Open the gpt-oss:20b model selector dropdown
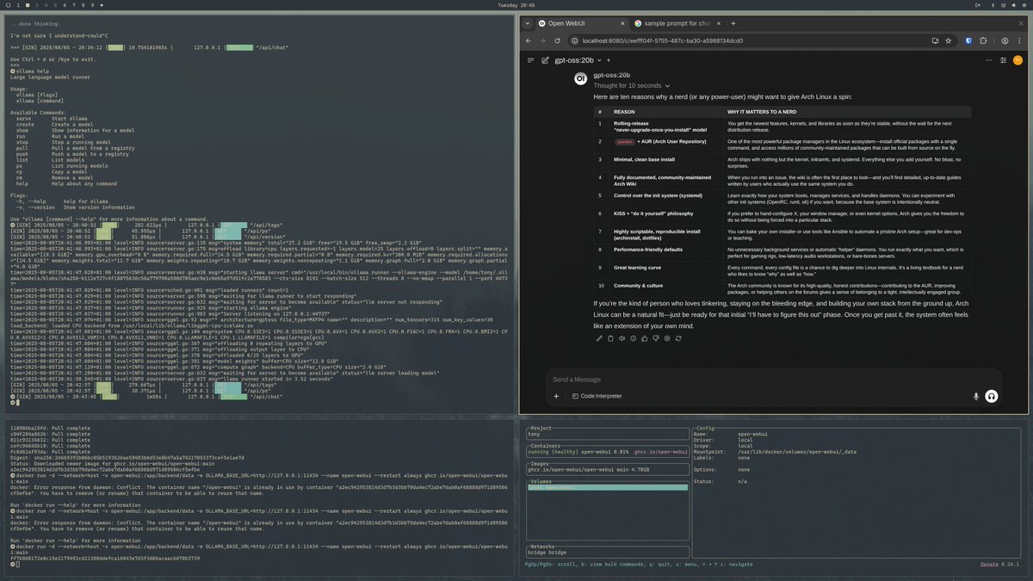Image resolution: width=1033 pixels, height=581 pixels. [577, 60]
